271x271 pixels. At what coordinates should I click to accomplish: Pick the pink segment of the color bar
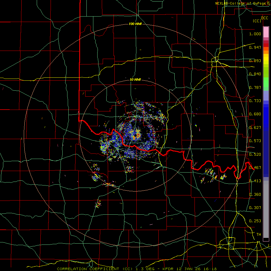coord(266,32)
